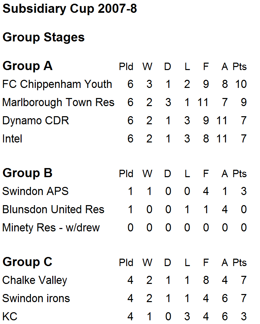Viewport: 260px width, 324px height.
Task: Click the Pts column header in Group C
Action: tap(239, 263)
